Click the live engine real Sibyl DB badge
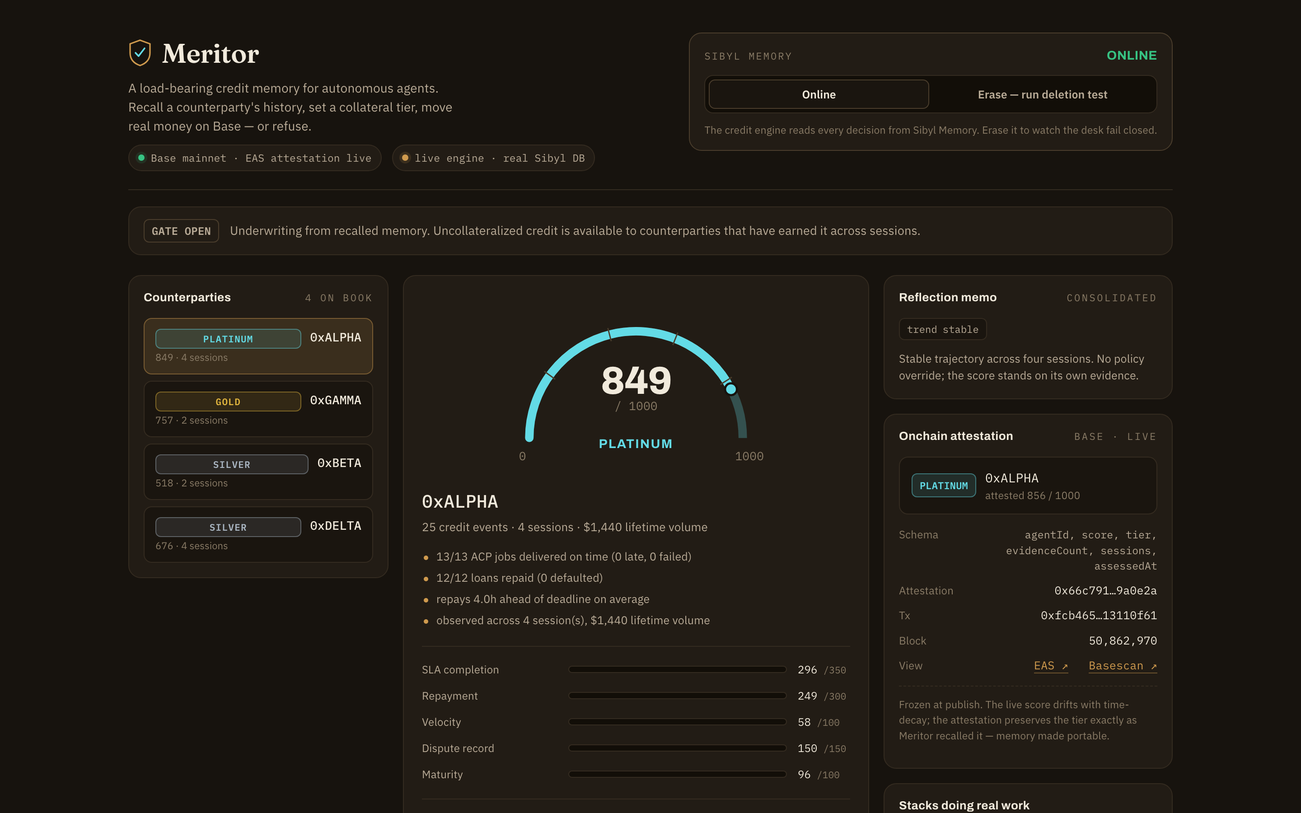 pos(493,158)
